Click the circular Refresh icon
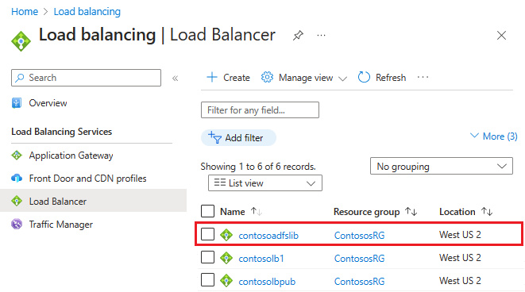This screenshot has width=525, height=292. click(364, 77)
